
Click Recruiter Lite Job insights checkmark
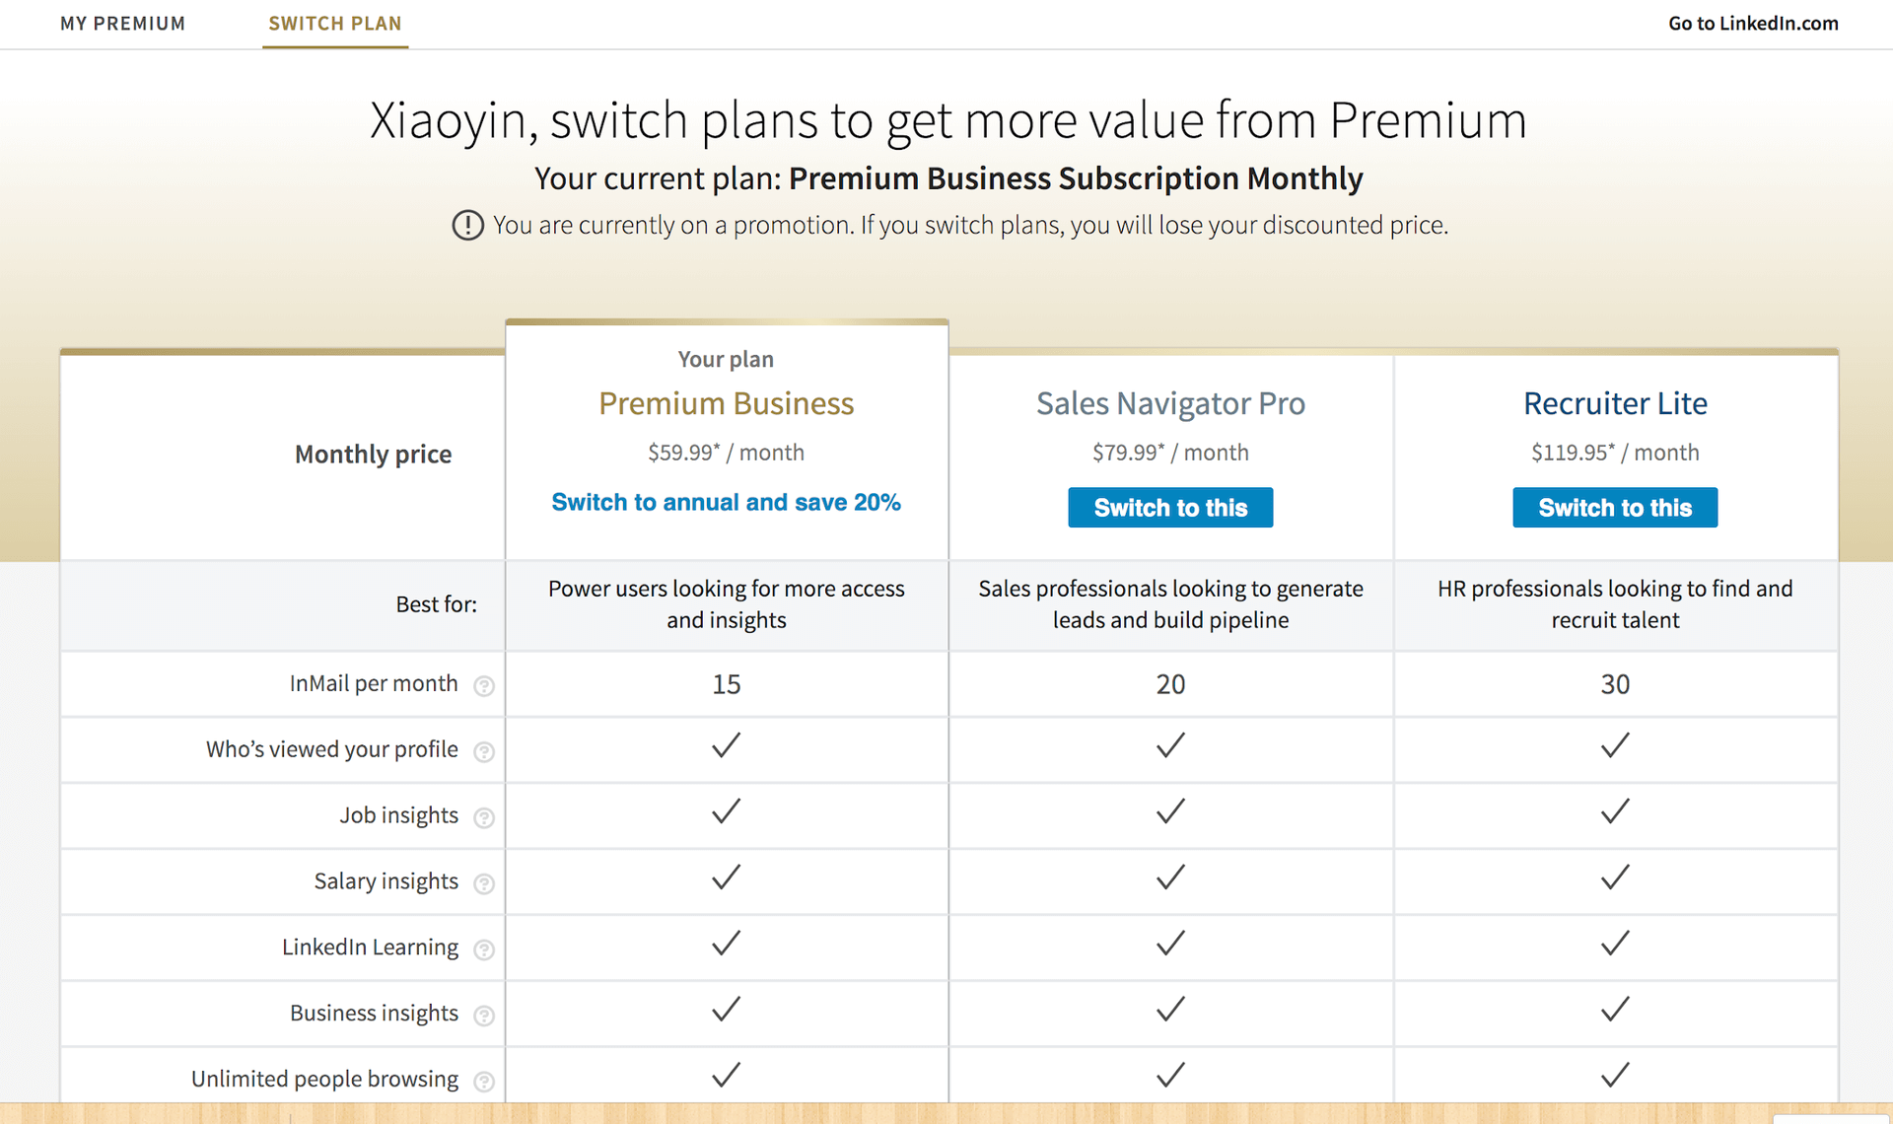coord(1615,811)
